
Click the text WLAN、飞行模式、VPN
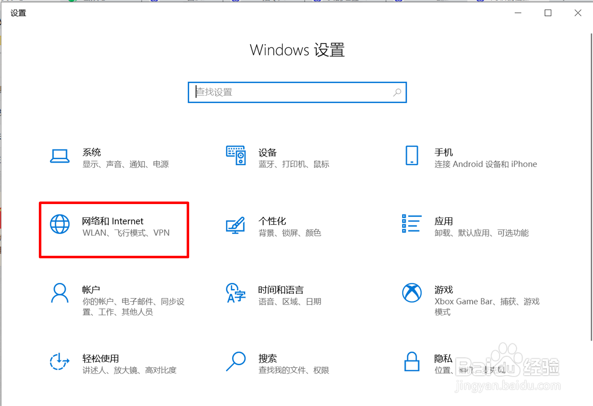126,233
